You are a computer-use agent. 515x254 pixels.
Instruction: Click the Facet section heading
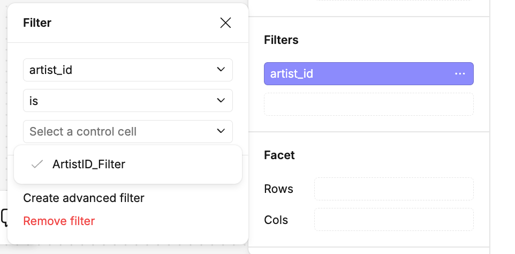point(279,155)
